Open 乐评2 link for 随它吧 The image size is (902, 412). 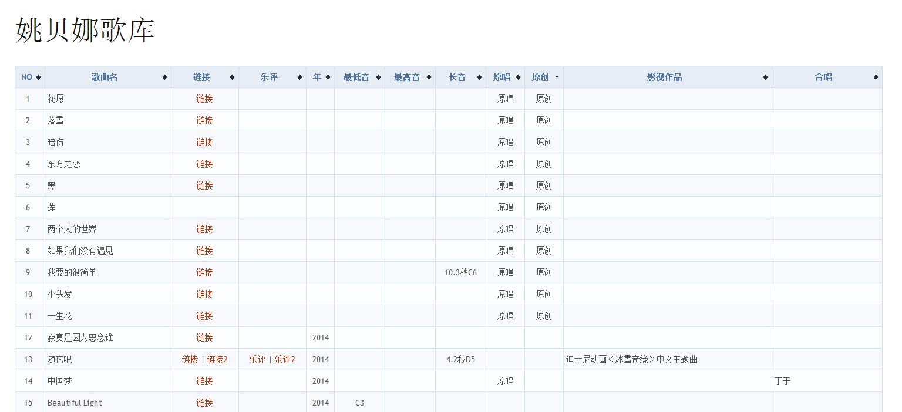pyautogui.click(x=285, y=359)
